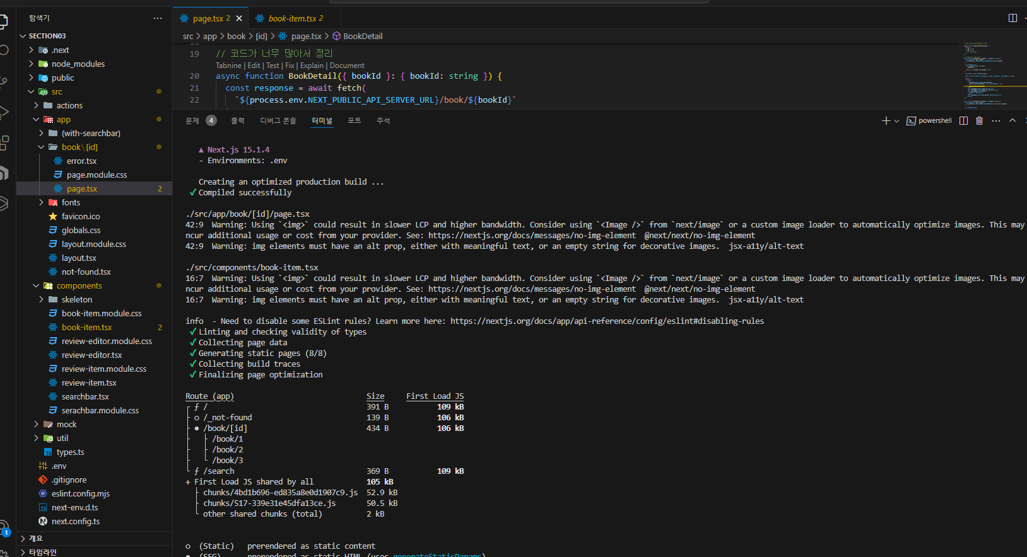The width and height of the screenshot is (1027, 557).
Task: Open the 주석 (Comments) panel tab
Action: coord(384,120)
